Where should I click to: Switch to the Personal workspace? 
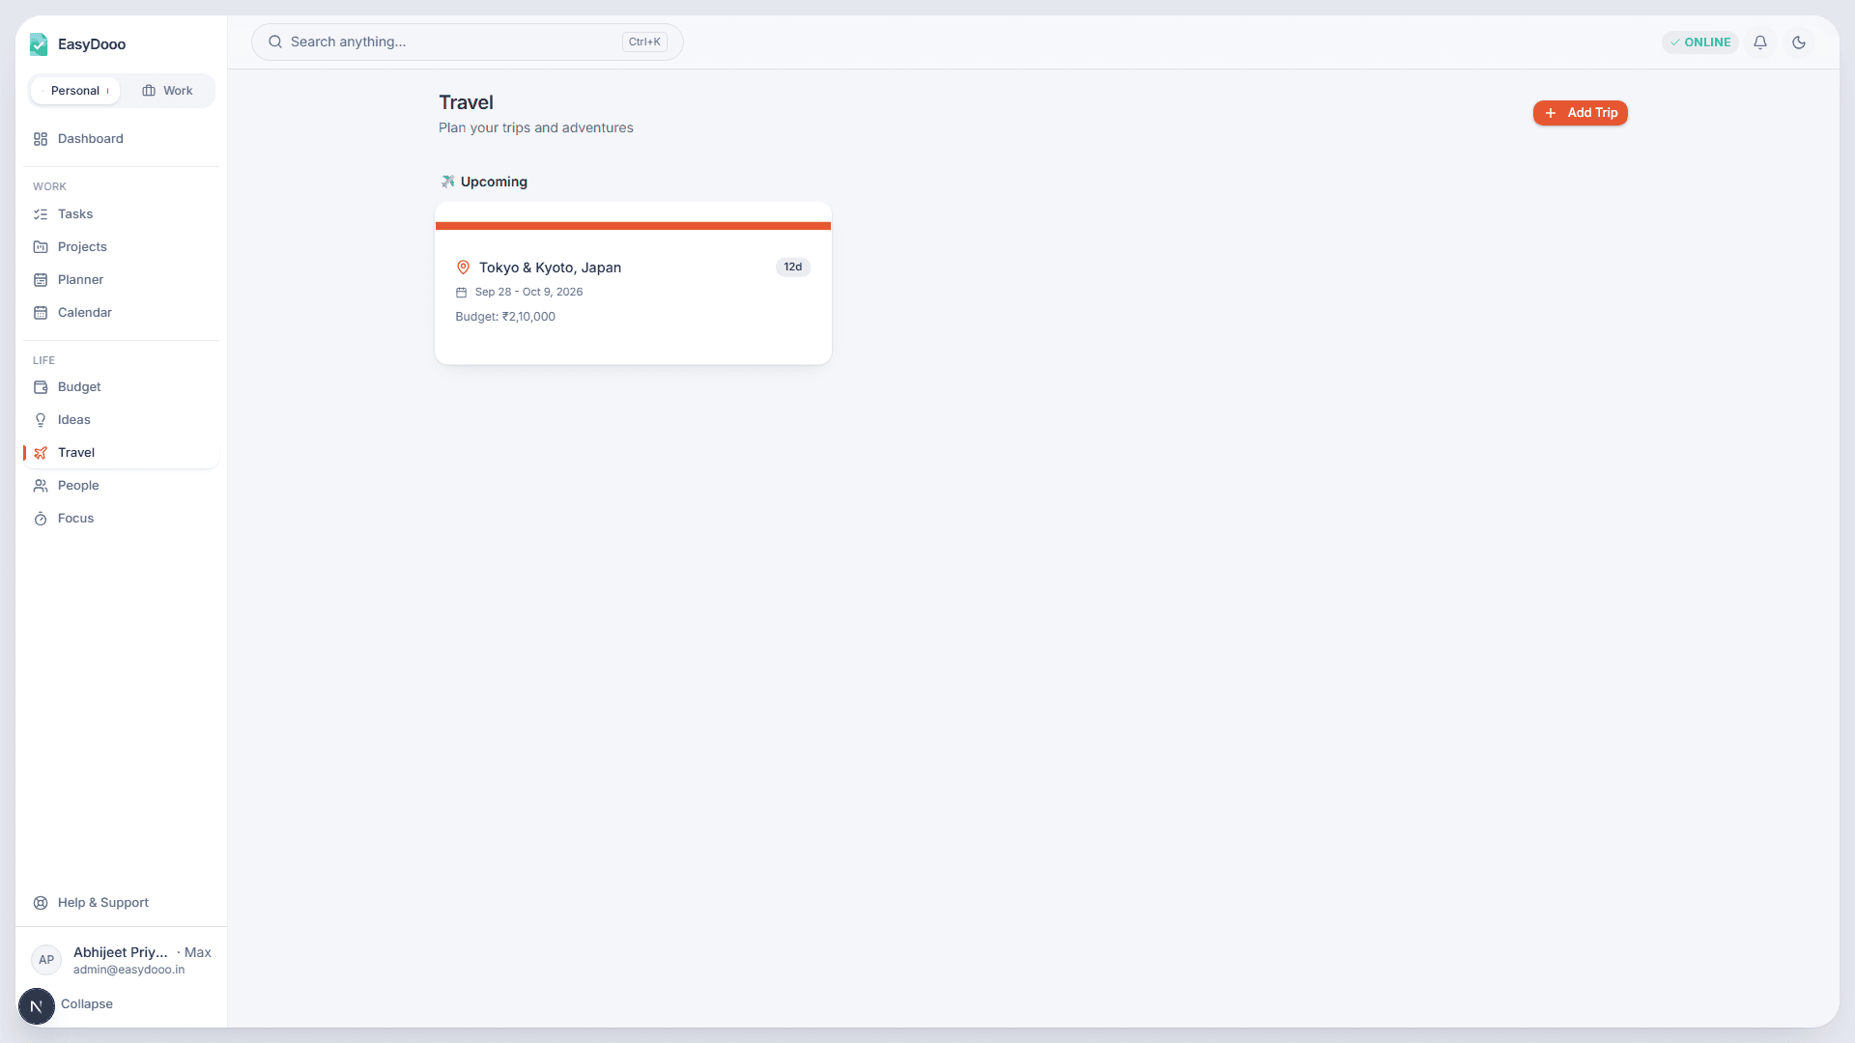[x=75, y=91]
